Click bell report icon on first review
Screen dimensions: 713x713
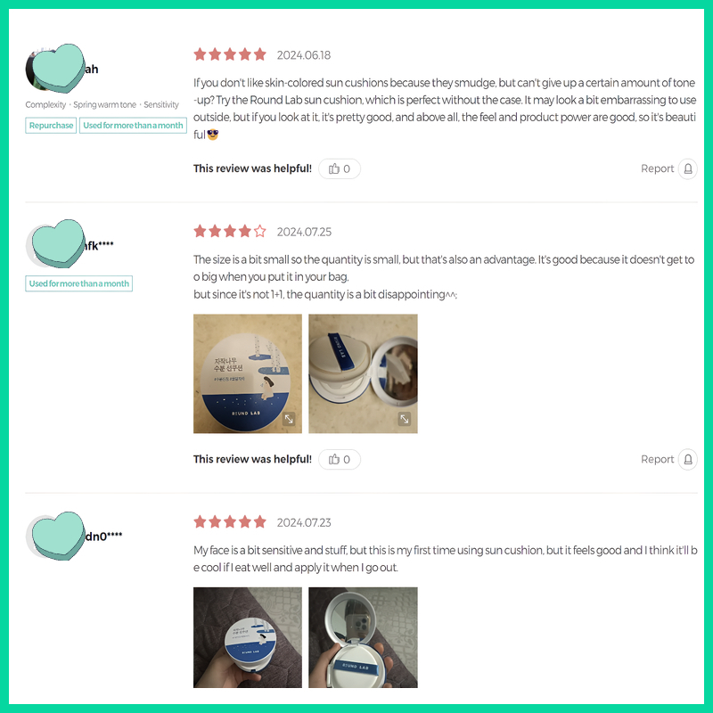click(687, 168)
